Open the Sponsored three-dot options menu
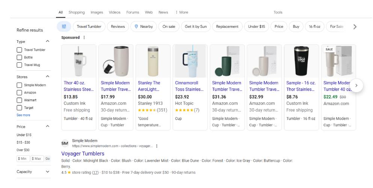 [x=84, y=38]
